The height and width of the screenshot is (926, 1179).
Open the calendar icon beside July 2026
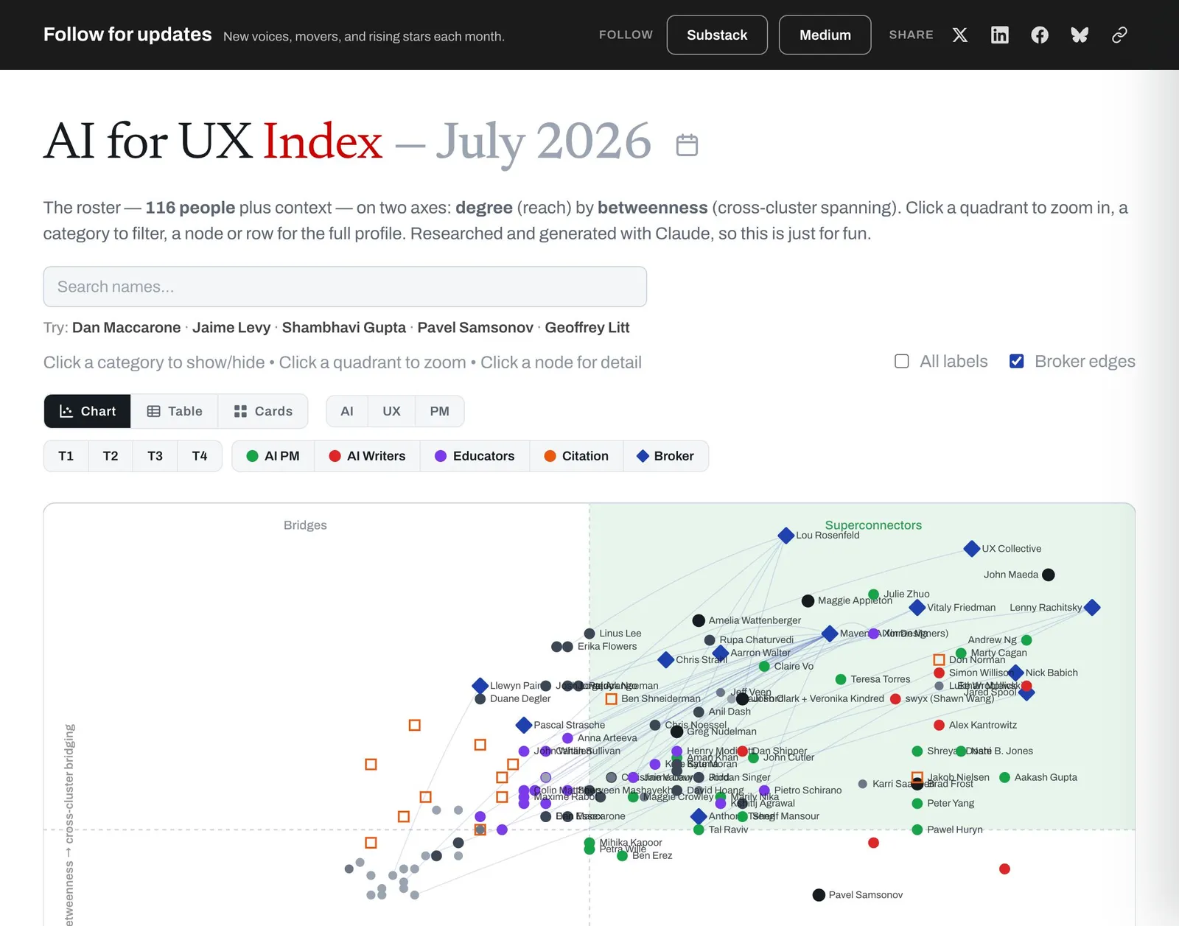coord(687,144)
